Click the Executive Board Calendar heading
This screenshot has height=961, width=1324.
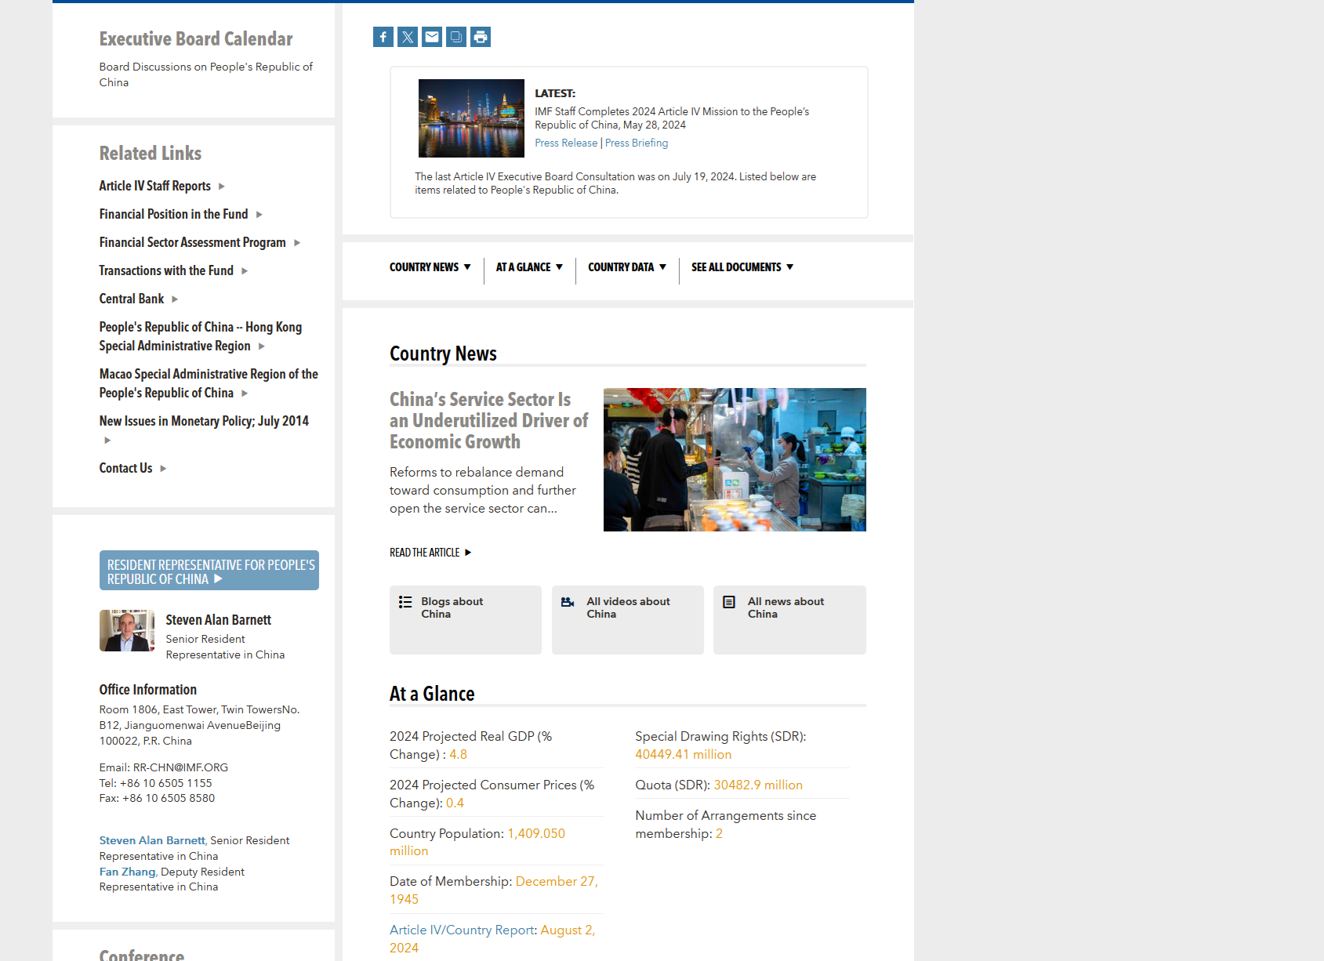[x=196, y=39]
